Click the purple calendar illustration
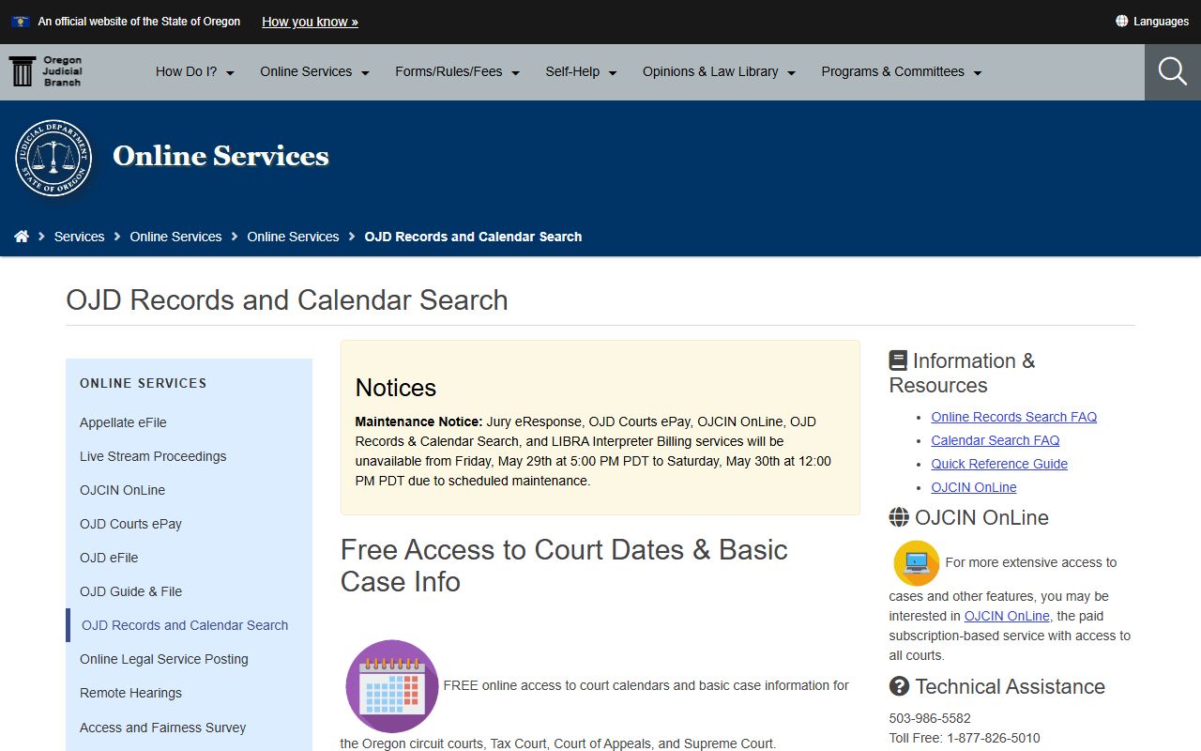Image resolution: width=1201 pixels, height=751 pixels. (x=391, y=686)
